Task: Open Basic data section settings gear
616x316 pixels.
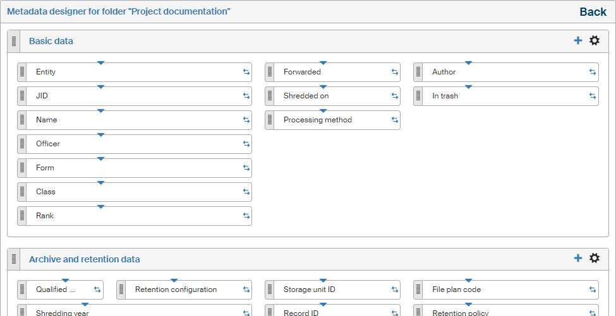Action: [x=595, y=41]
